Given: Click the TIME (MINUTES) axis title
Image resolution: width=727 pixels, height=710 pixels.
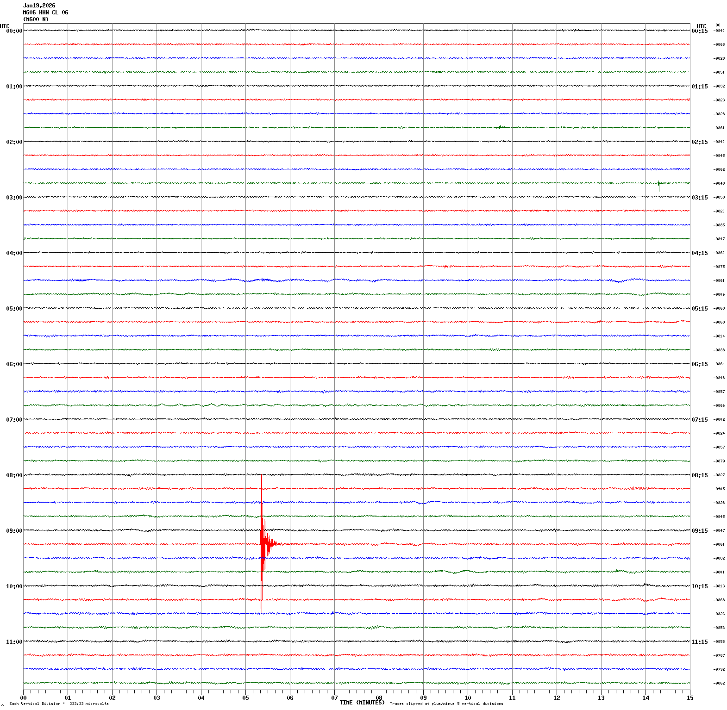Looking at the screenshot, I should pos(362,703).
